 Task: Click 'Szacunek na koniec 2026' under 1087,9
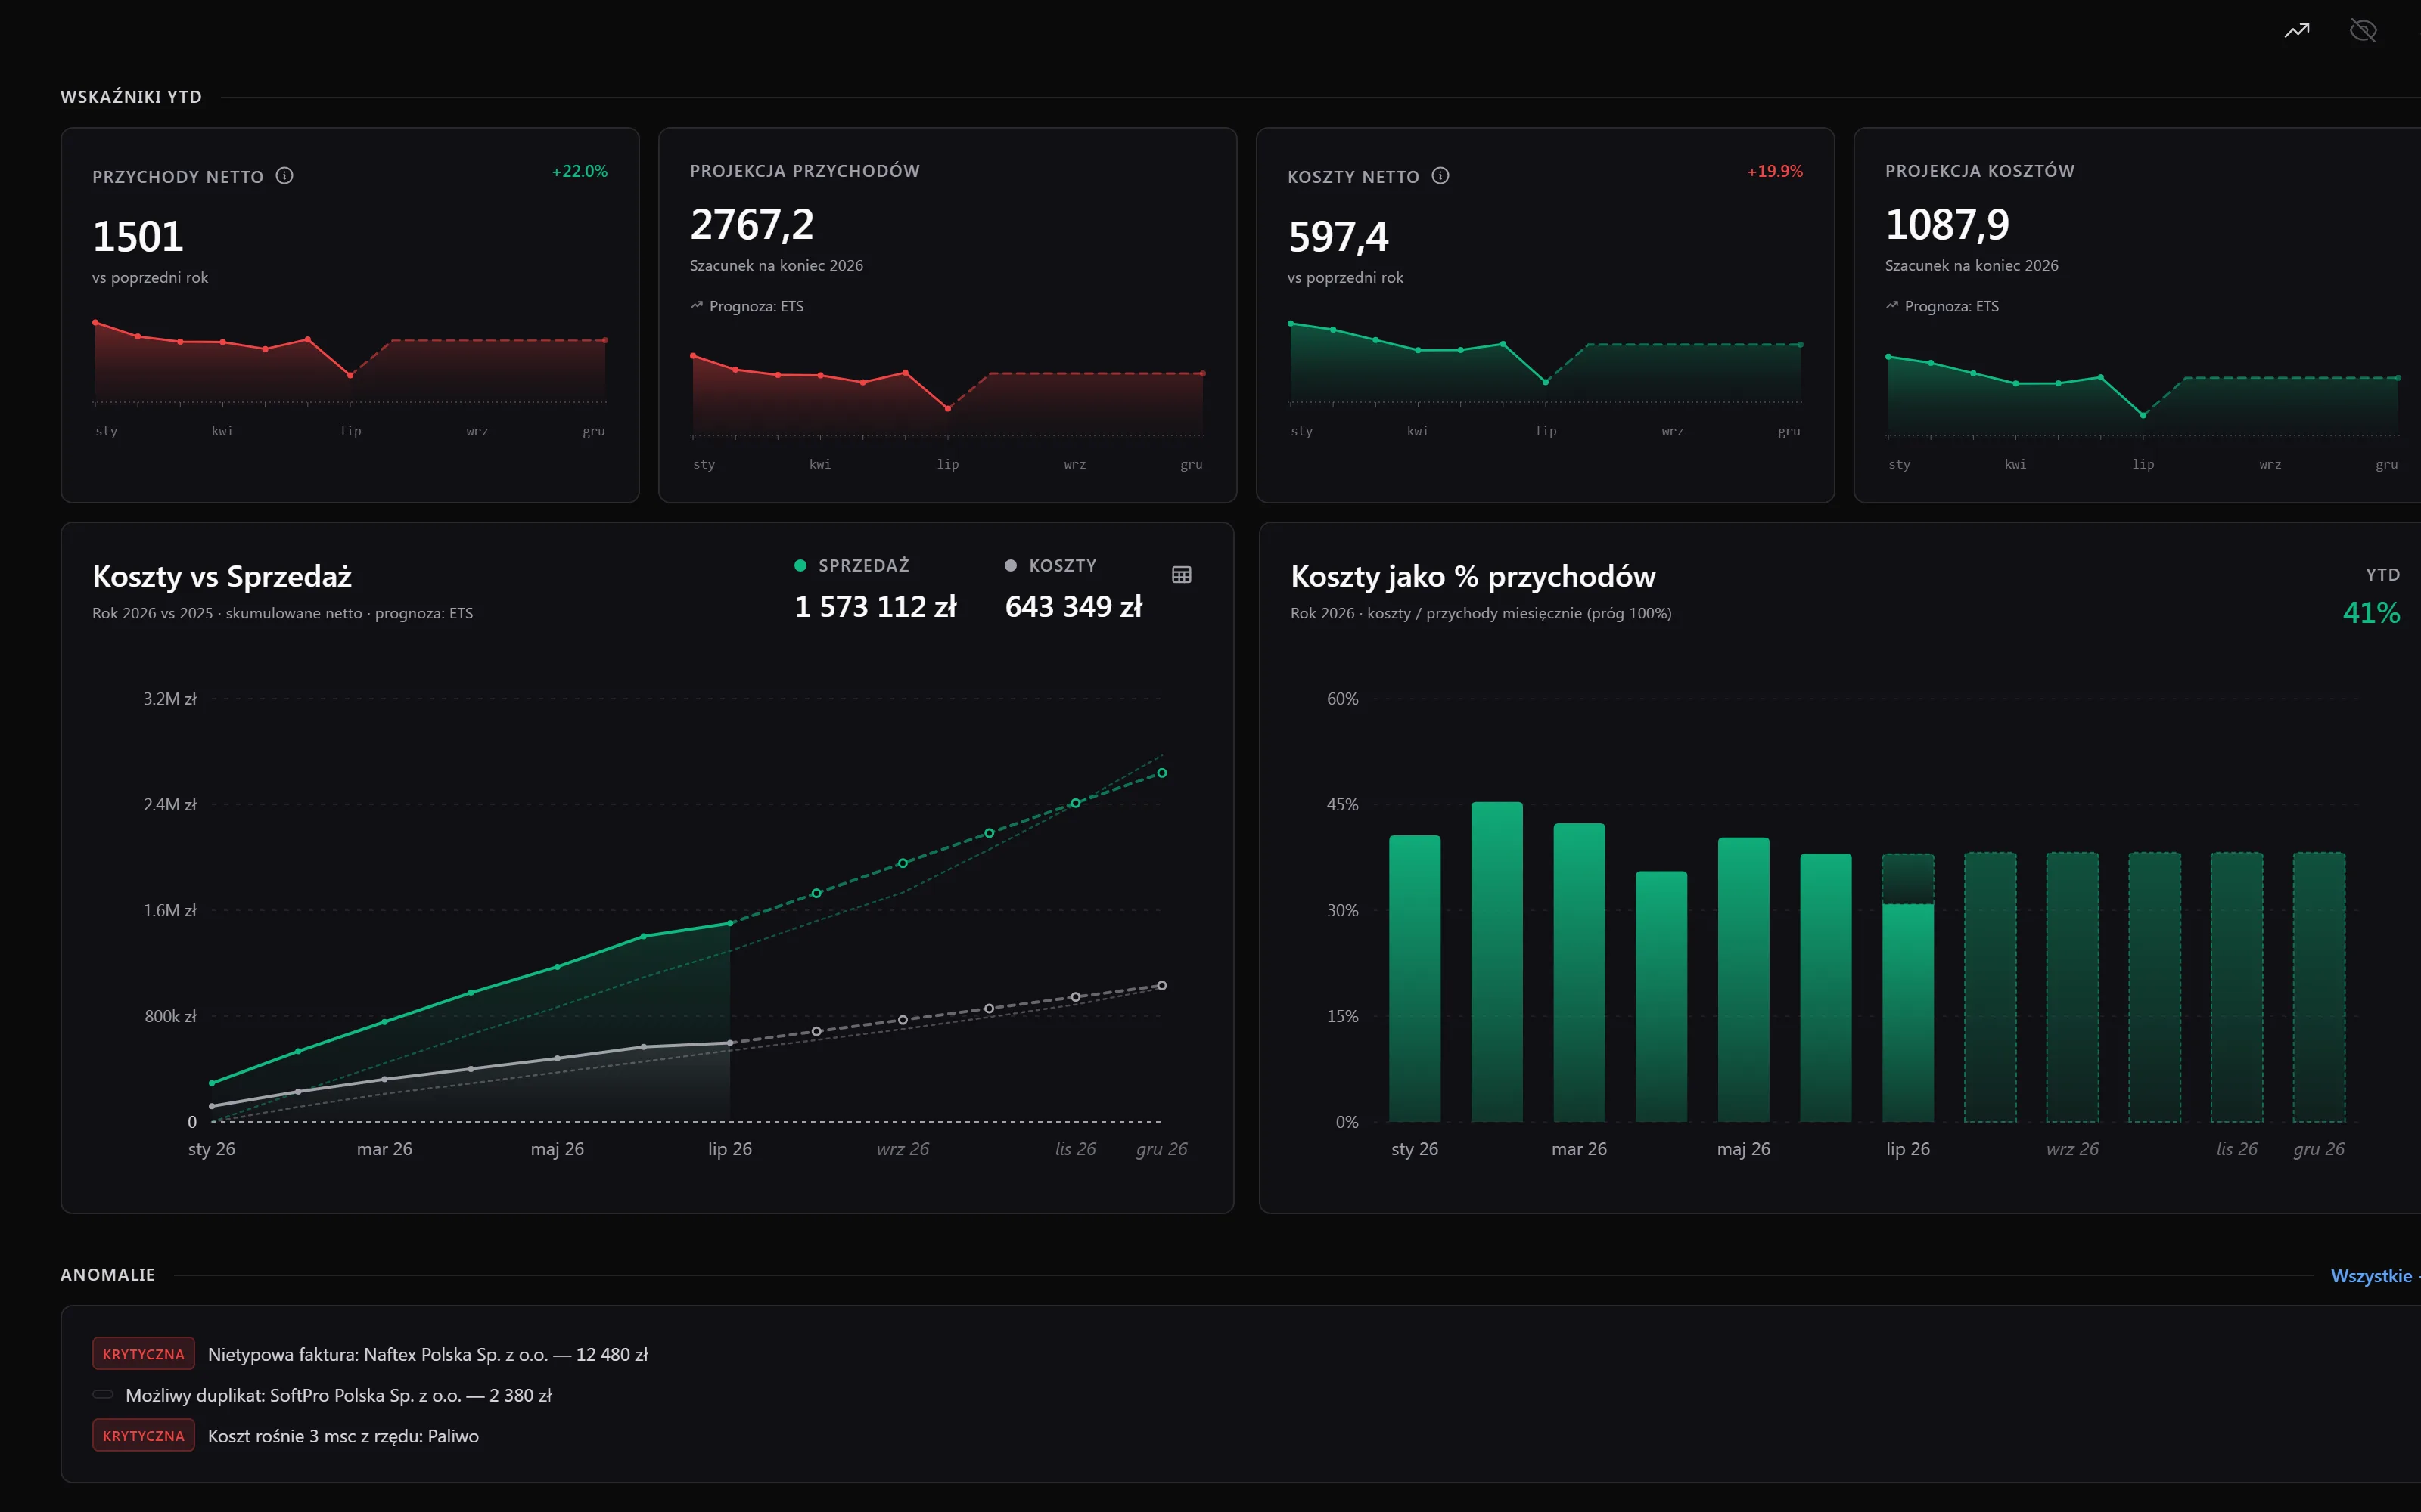tap(1972, 266)
